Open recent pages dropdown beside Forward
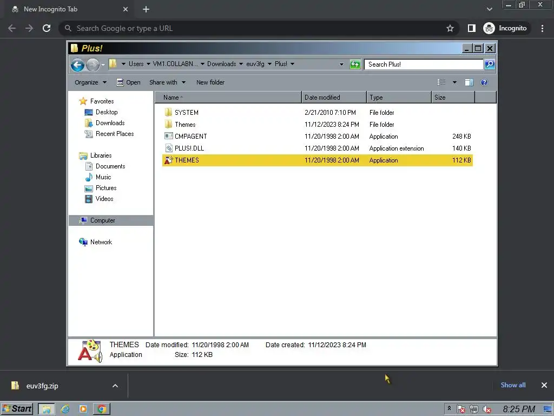Screen dimensions: 554x416 tap(103, 65)
